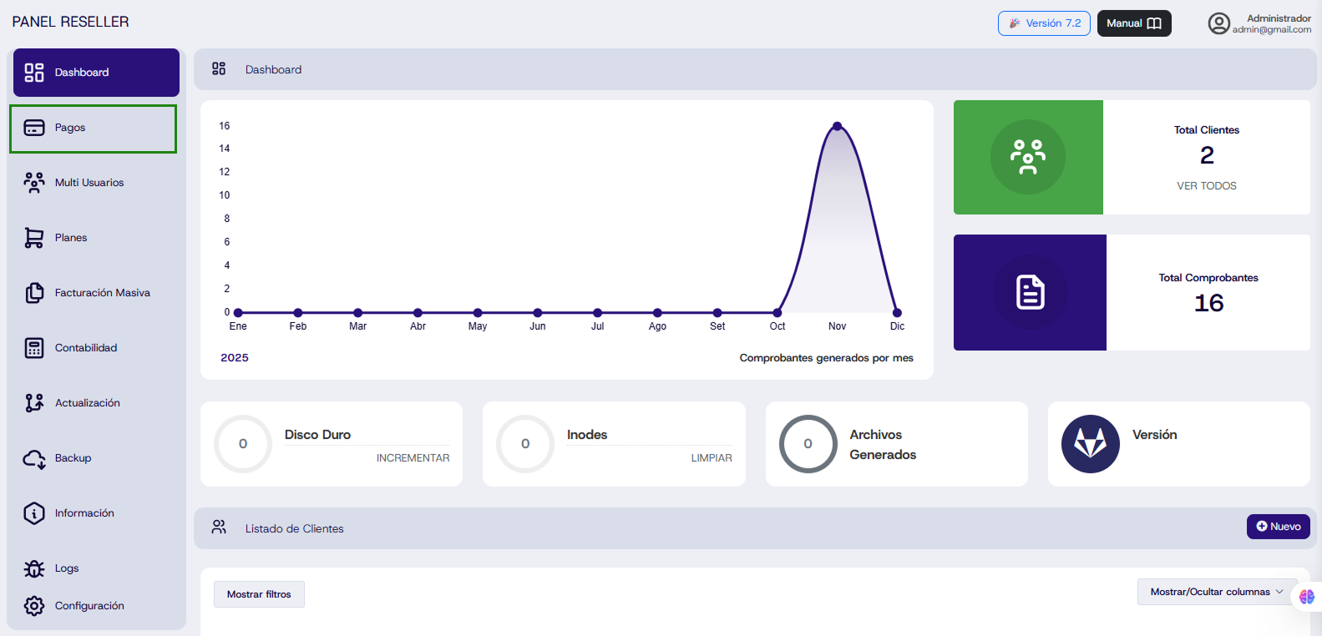Click the Logs bug icon

coord(34,568)
